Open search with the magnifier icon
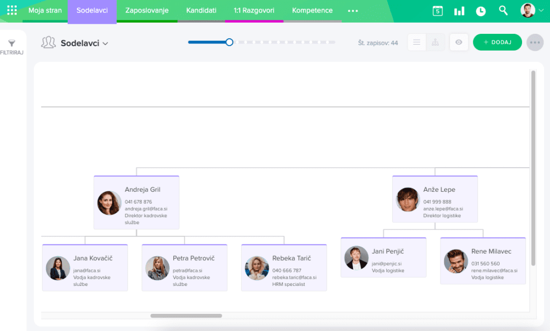The height and width of the screenshot is (331, 550). pyautogui.click(x=503, y=10)
